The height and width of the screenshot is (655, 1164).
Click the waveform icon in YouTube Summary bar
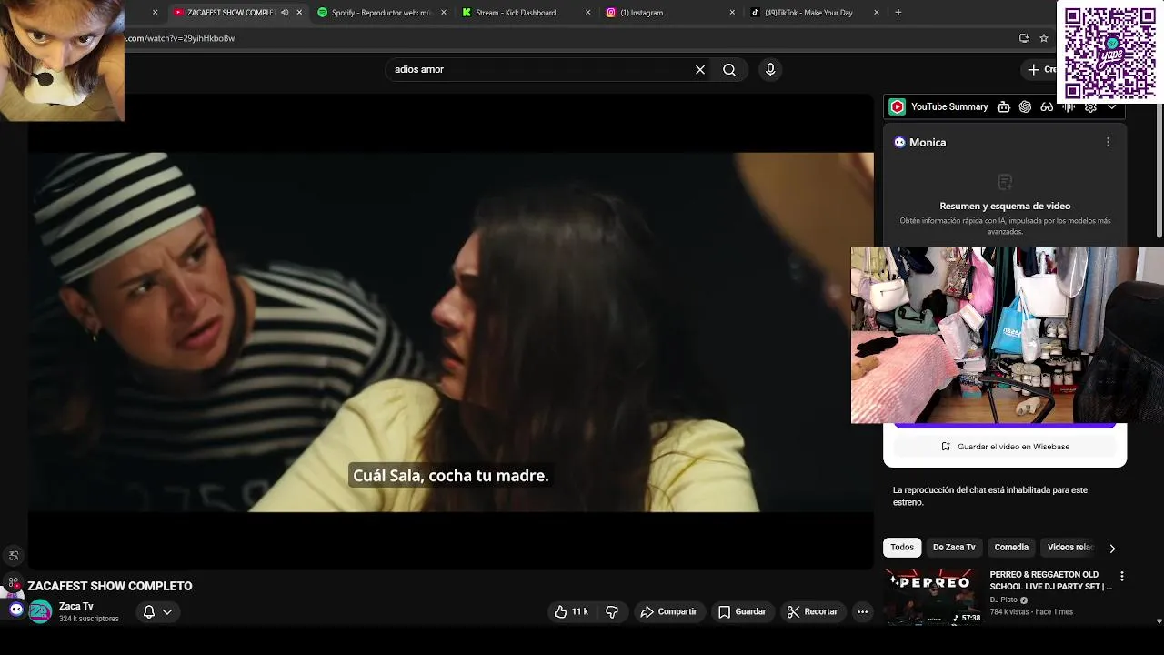coord(1069,106)
